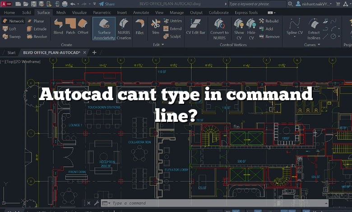Click Extract Isolines tool

pyautogui.click(x=314, y=29)
